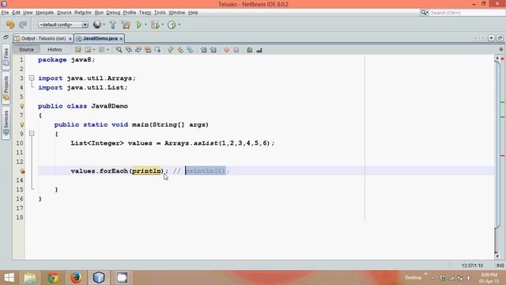Toggle Rectangular Selection mode
Image resolution: width=506 pixels, height=285 pixels.
click(157, 50)
